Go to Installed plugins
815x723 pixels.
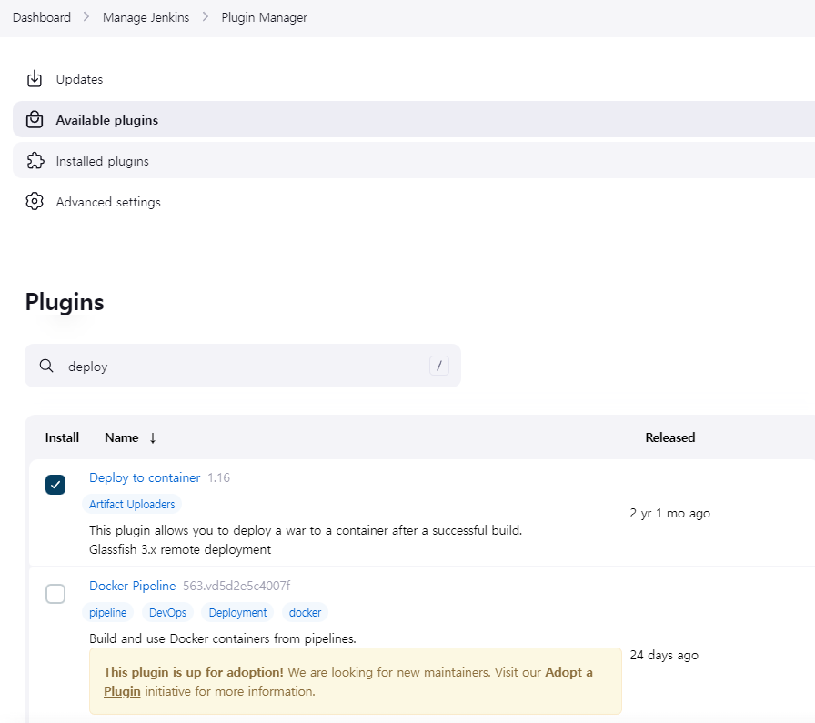tap(414, 161)
